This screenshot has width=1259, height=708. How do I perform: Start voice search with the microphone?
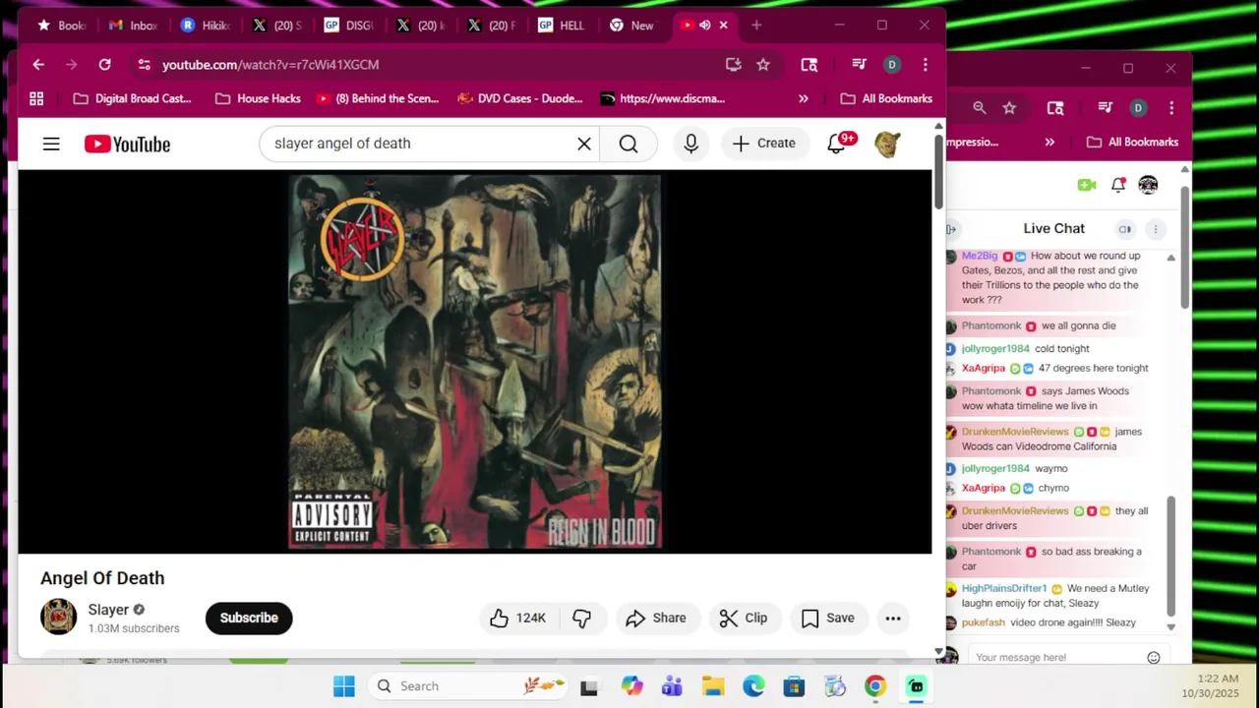(691, 144)
